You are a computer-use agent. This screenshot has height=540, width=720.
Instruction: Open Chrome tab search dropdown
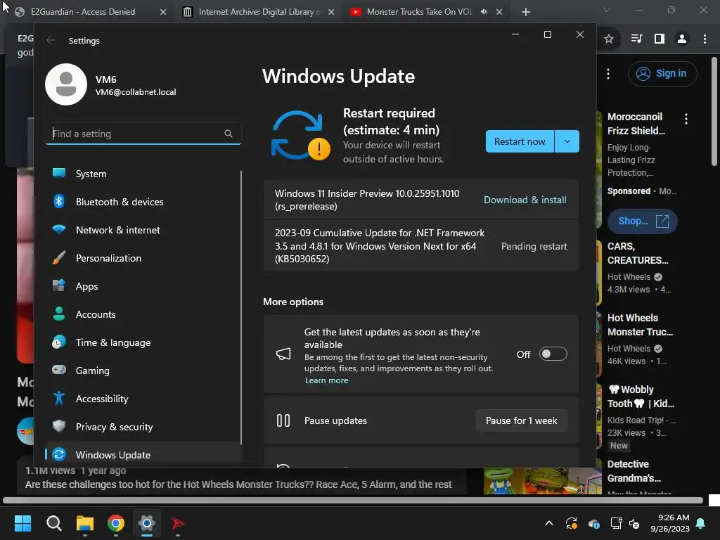[607, 10]
